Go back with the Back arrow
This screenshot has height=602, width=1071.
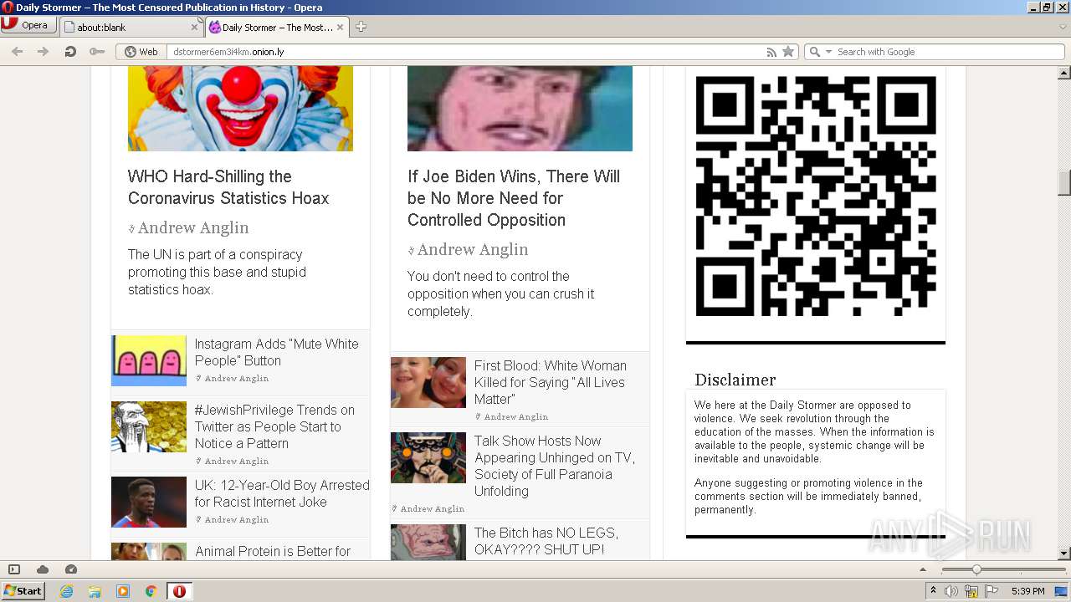point(17,52)
